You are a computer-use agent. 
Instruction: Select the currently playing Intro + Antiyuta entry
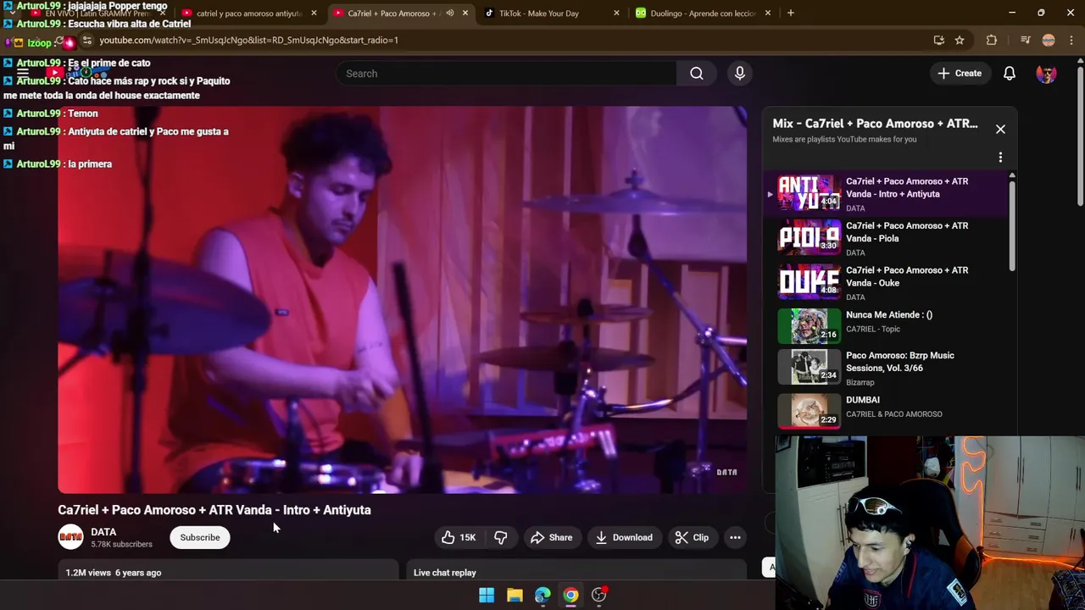pos(886,194)
